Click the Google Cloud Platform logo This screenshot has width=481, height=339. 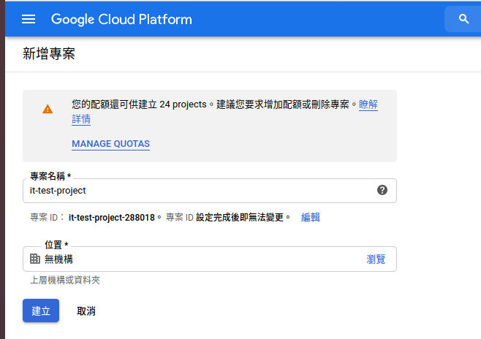121,19
